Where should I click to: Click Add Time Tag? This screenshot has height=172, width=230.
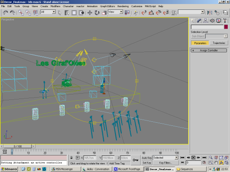[x=117, y=163]
